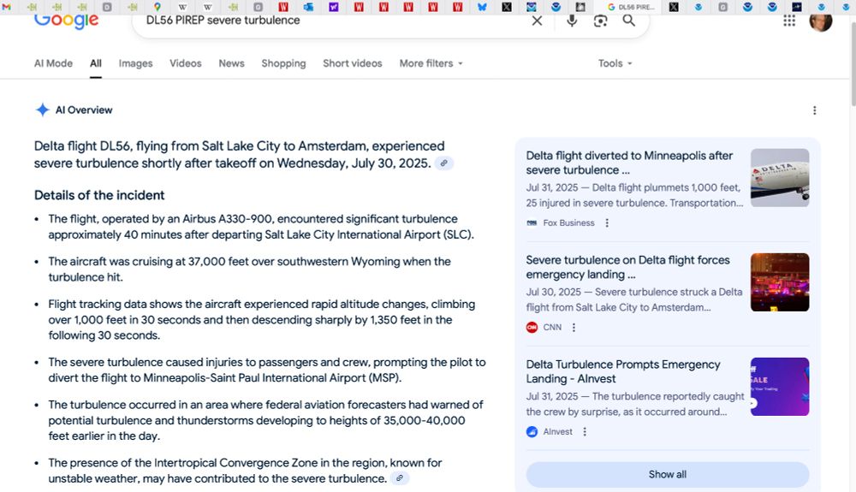Click the AInvest purple thumbnail
The width and height of the screenshot is (856, 492).
coord(780,387)
